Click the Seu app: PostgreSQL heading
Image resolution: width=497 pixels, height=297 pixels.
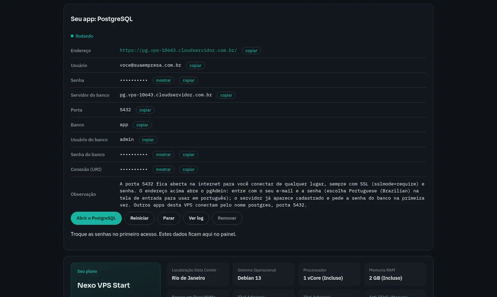[x=102, y=19]
